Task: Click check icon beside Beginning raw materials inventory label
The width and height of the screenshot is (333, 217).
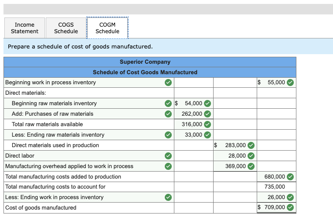Action: (168, 103)
